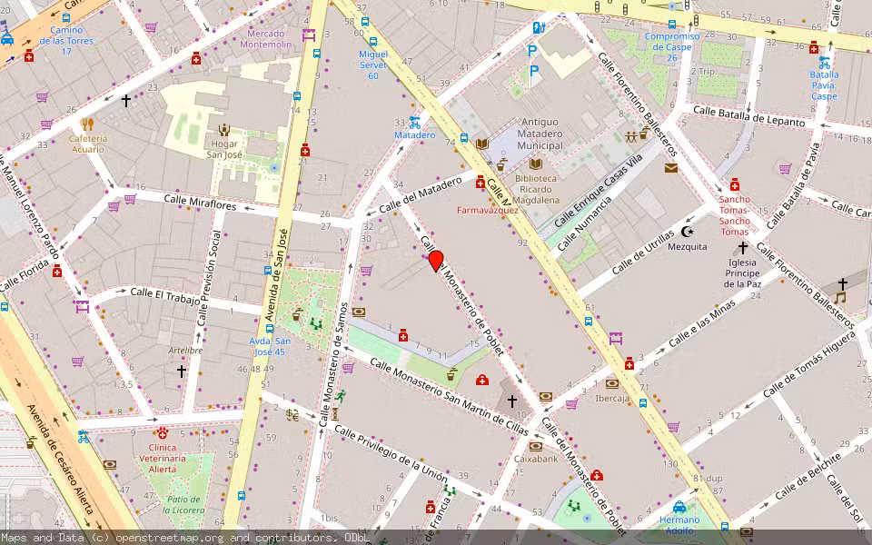
Task: Click the mail icon near Sancho Tomas-Sancho Tomas
Action: (x=669, y=169)
